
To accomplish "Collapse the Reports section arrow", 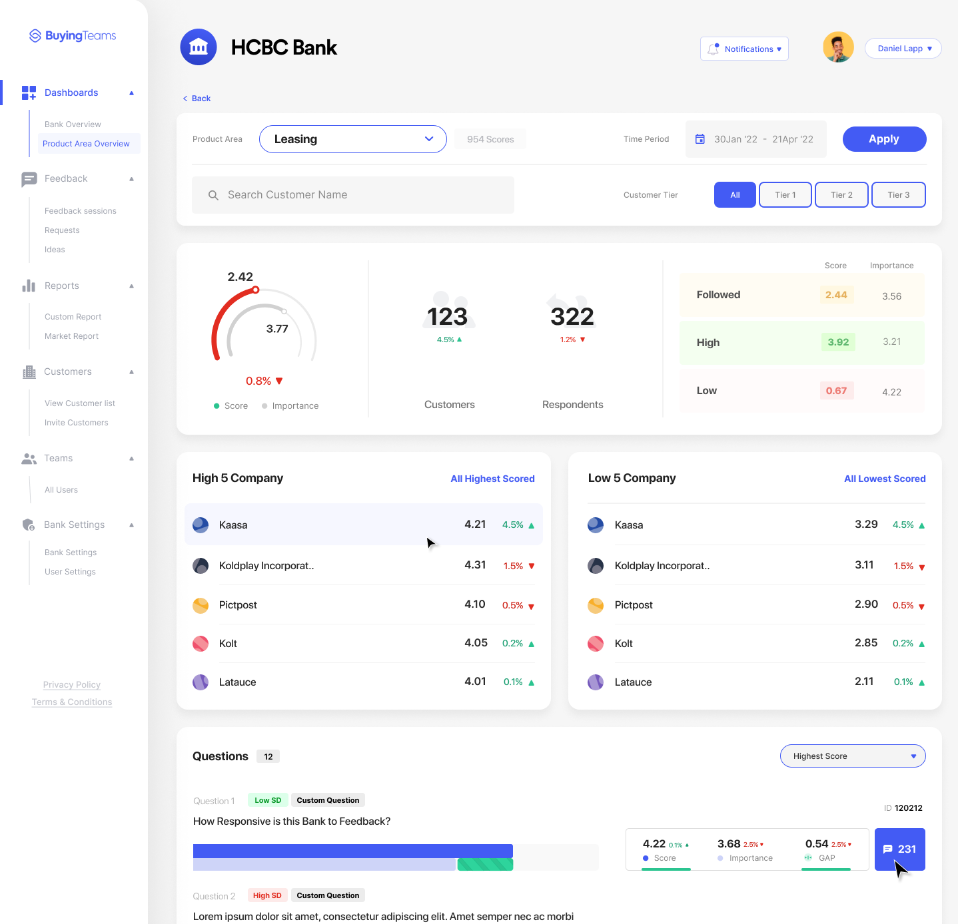I will pos(132,286).
